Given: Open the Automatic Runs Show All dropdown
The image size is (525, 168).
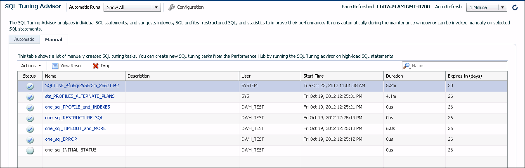Looking at the screenshot, I should [132, 7].
